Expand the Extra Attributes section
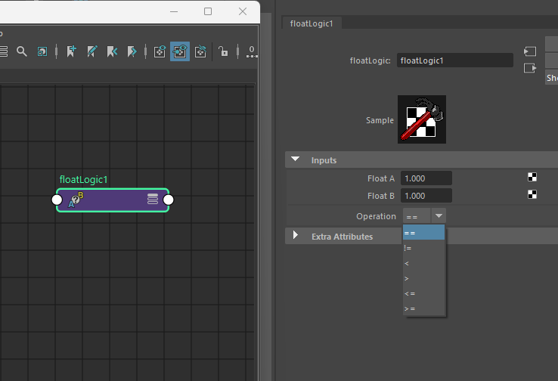Image resolution: width=558 pixels, height=381 pixels. pyautogui.click(x=295, y=236)
